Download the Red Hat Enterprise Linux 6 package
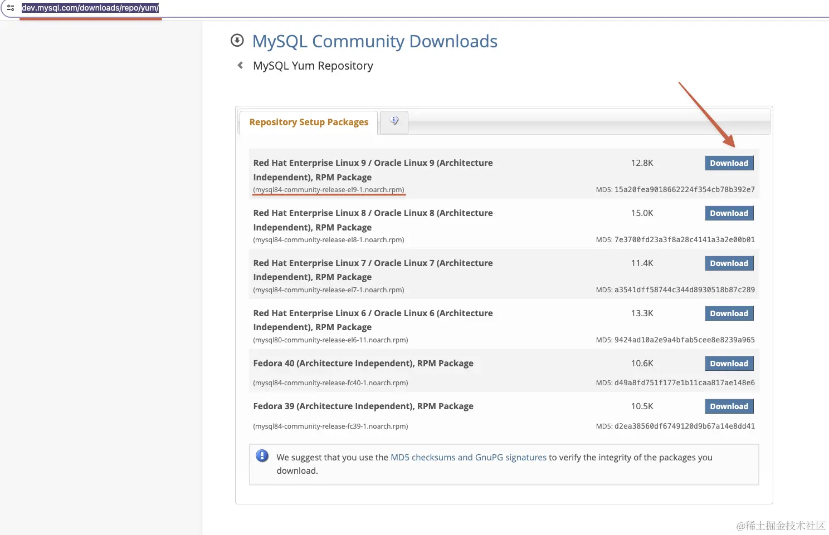This screenshot has height=535, width=829. [x=729, y=313]
